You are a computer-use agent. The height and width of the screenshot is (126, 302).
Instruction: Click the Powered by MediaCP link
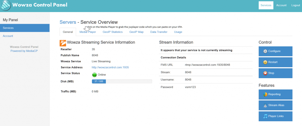tap(24, 51)
